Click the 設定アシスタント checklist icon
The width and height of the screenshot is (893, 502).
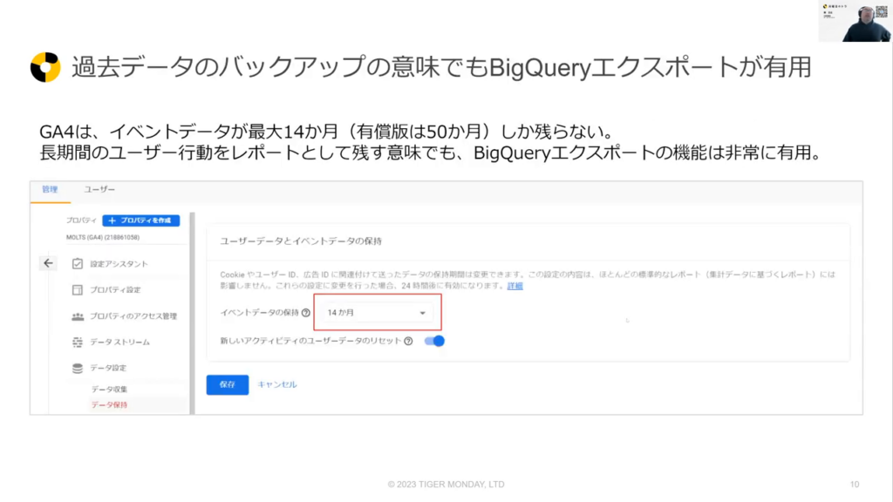[78, 264]
